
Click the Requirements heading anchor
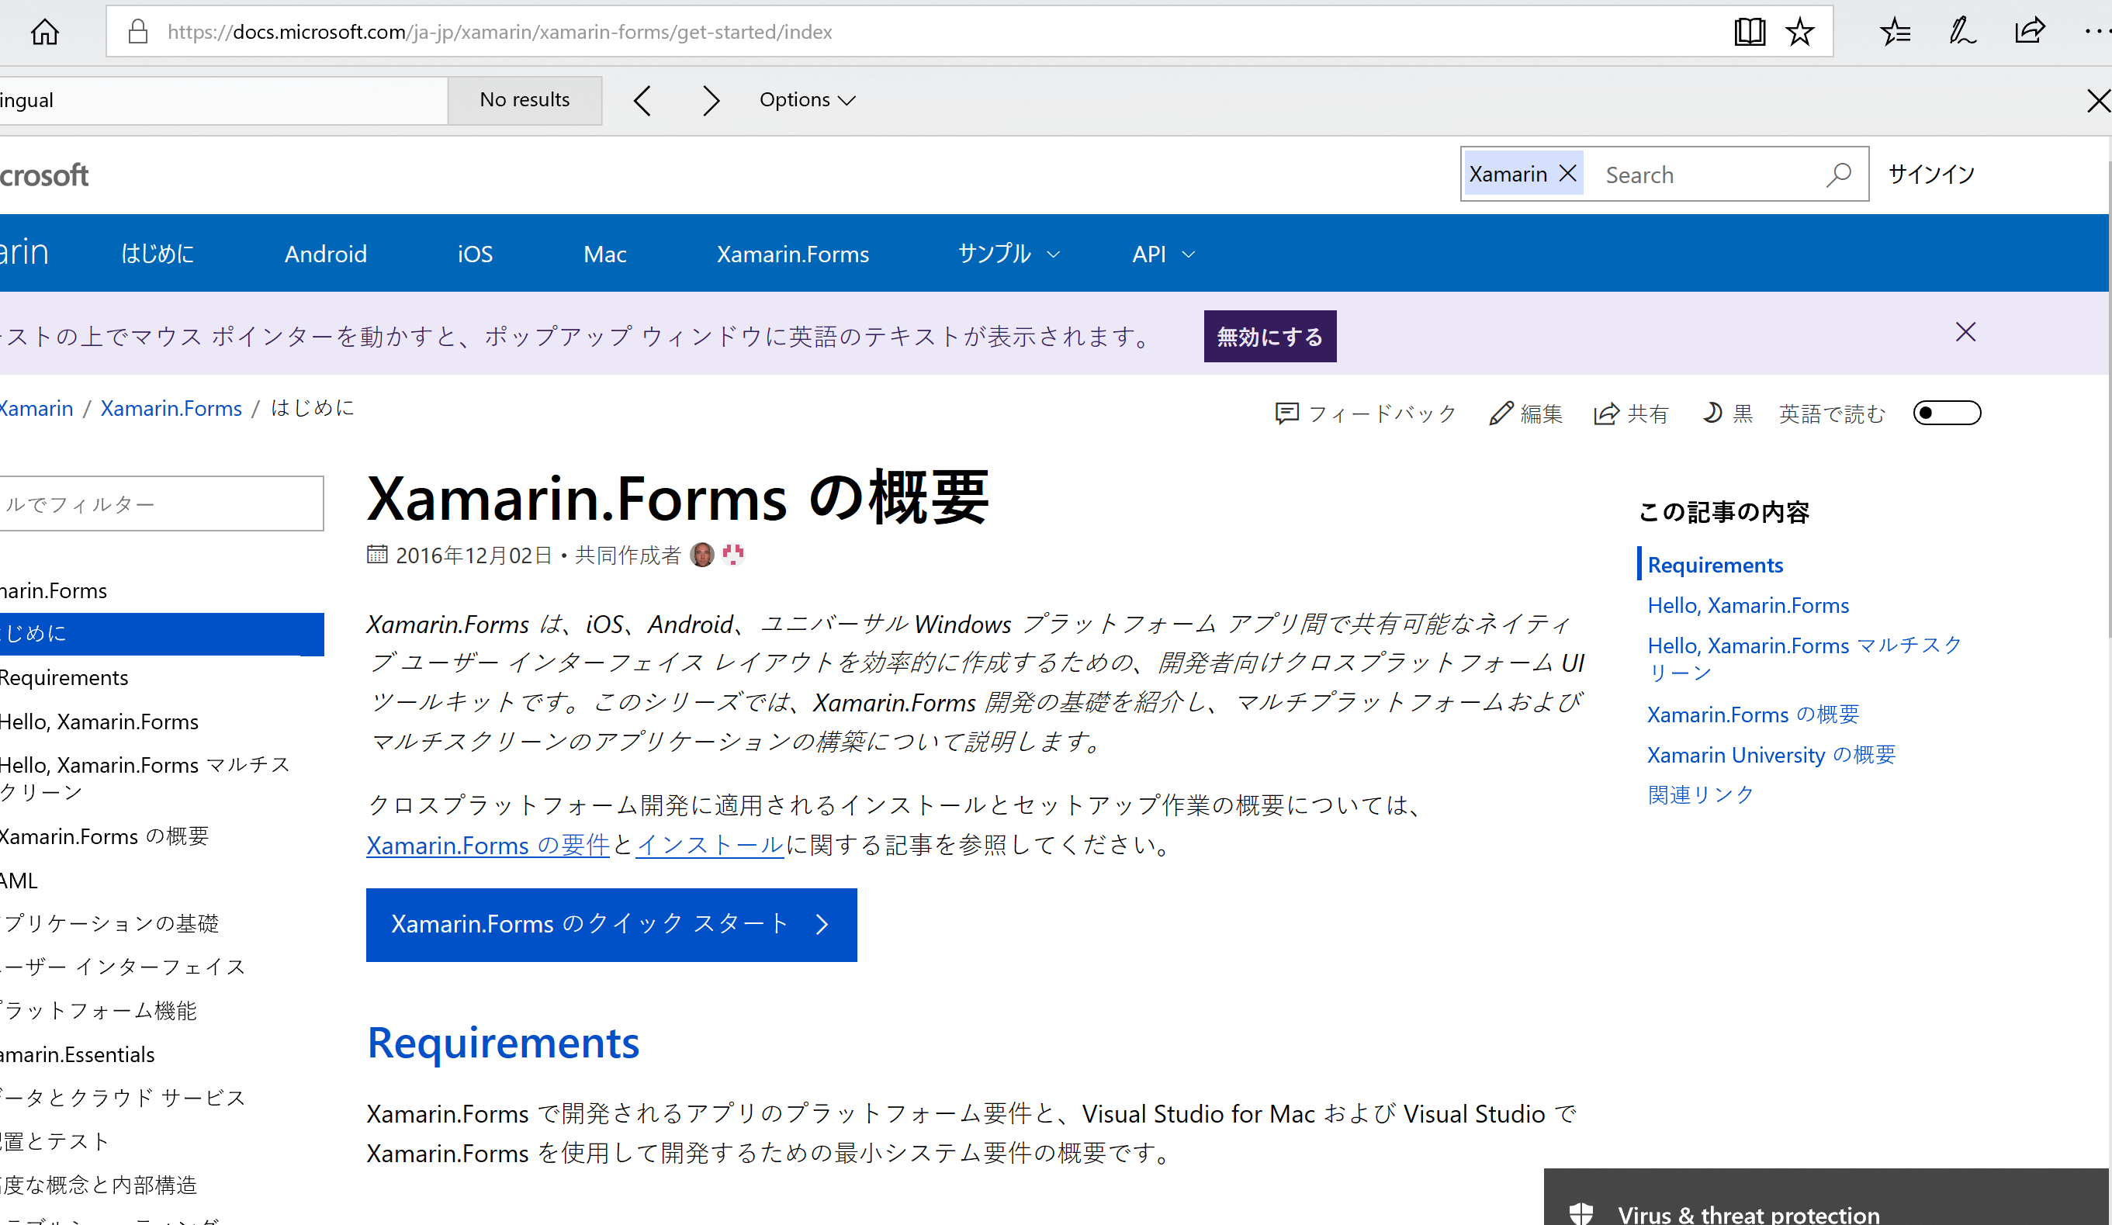point(503,1043)
